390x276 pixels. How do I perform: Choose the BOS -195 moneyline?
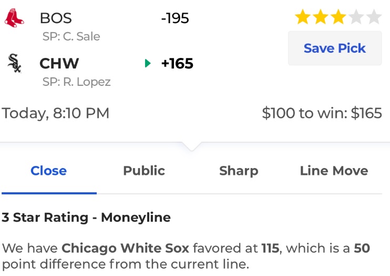[x=175, y=18]
